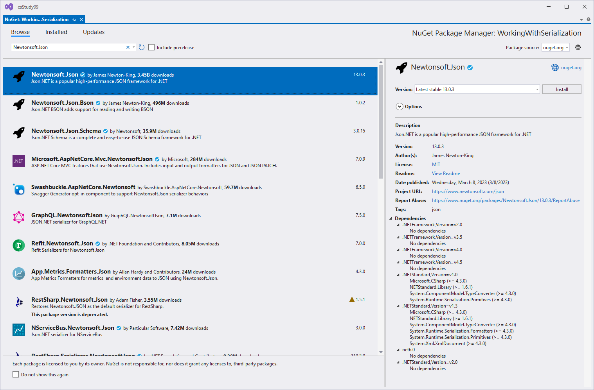
Task: Click Visual Studio logo in title bar
Action: tap(9, 7)
